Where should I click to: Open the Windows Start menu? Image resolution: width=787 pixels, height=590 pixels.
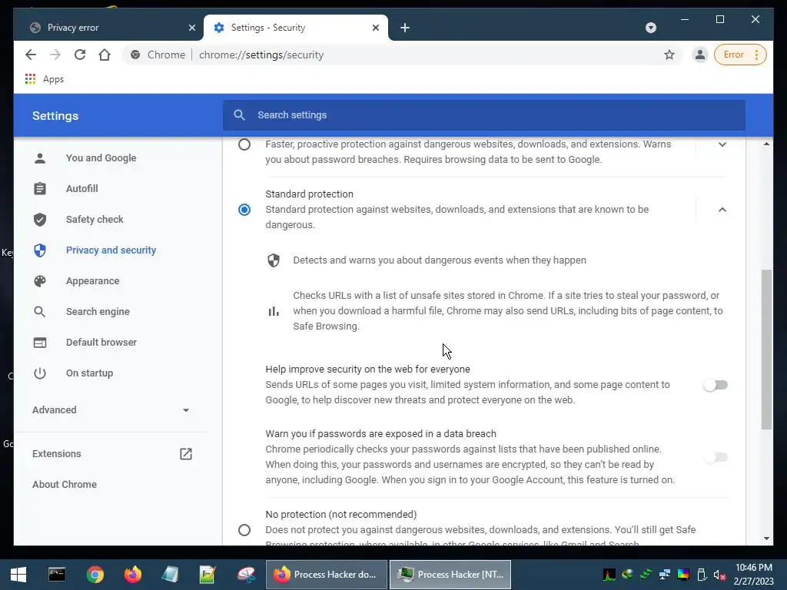[18, 575]
